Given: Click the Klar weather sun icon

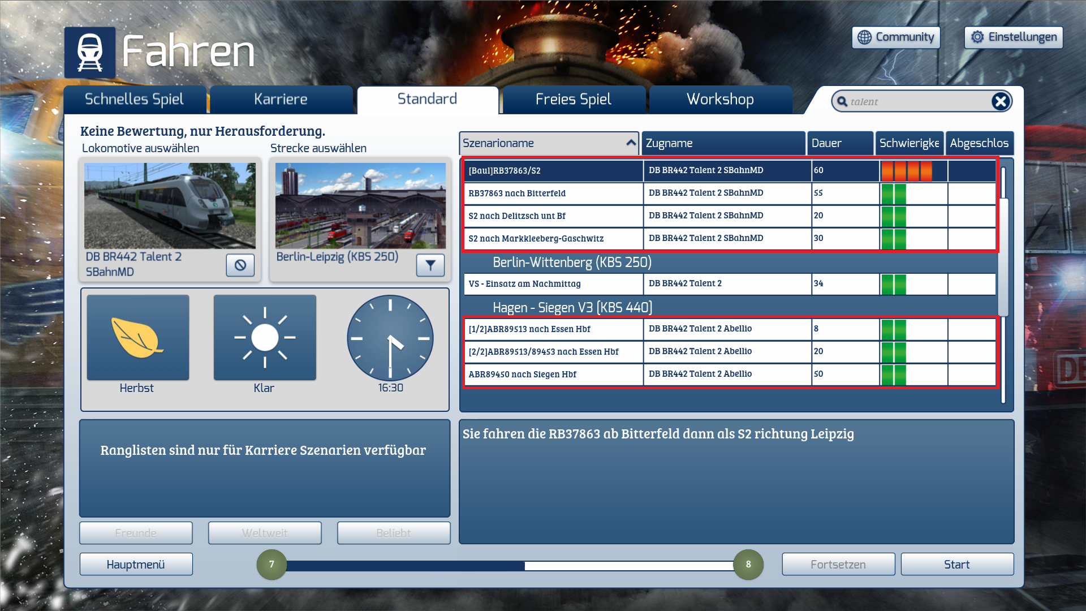Looking at the screenshot, I should 265,338.
